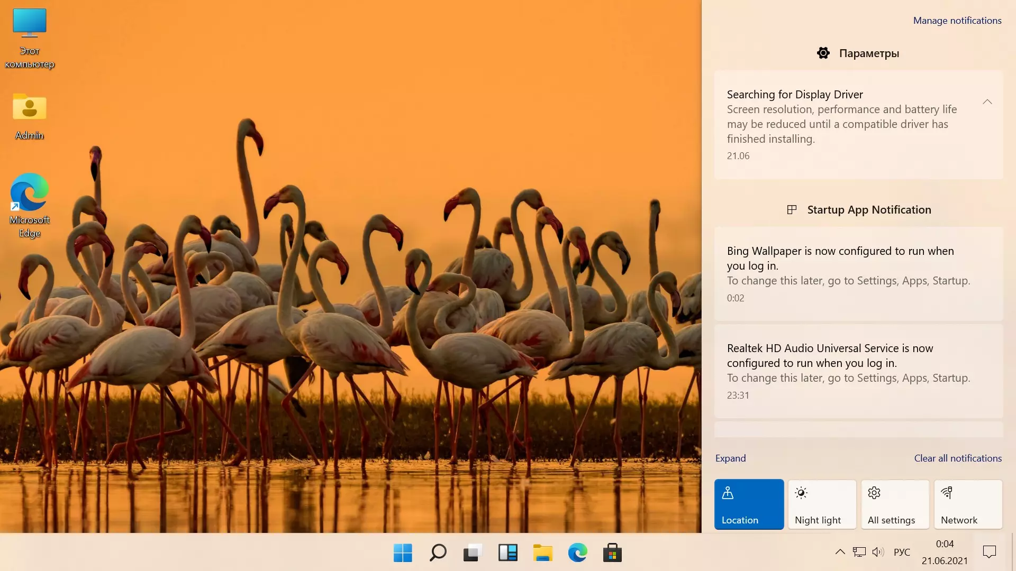Open taskbar Search magnifier
Viewport: 1016px width, 571px height.
click(438, 553)
